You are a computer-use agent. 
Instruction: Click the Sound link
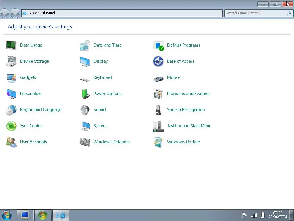[100, 110]
